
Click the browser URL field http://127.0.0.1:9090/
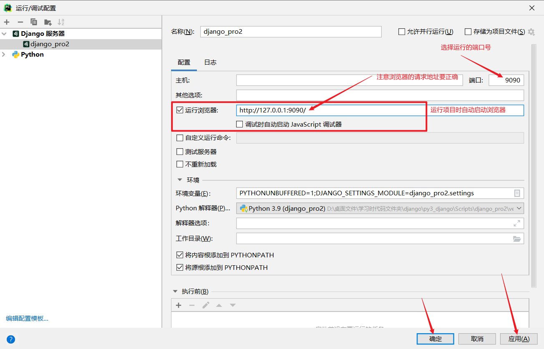(x=380, y=110)
